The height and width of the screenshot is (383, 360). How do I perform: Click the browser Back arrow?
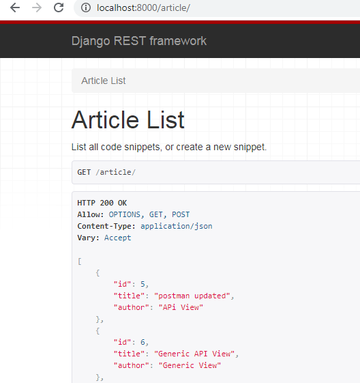[x=15, y=8]
